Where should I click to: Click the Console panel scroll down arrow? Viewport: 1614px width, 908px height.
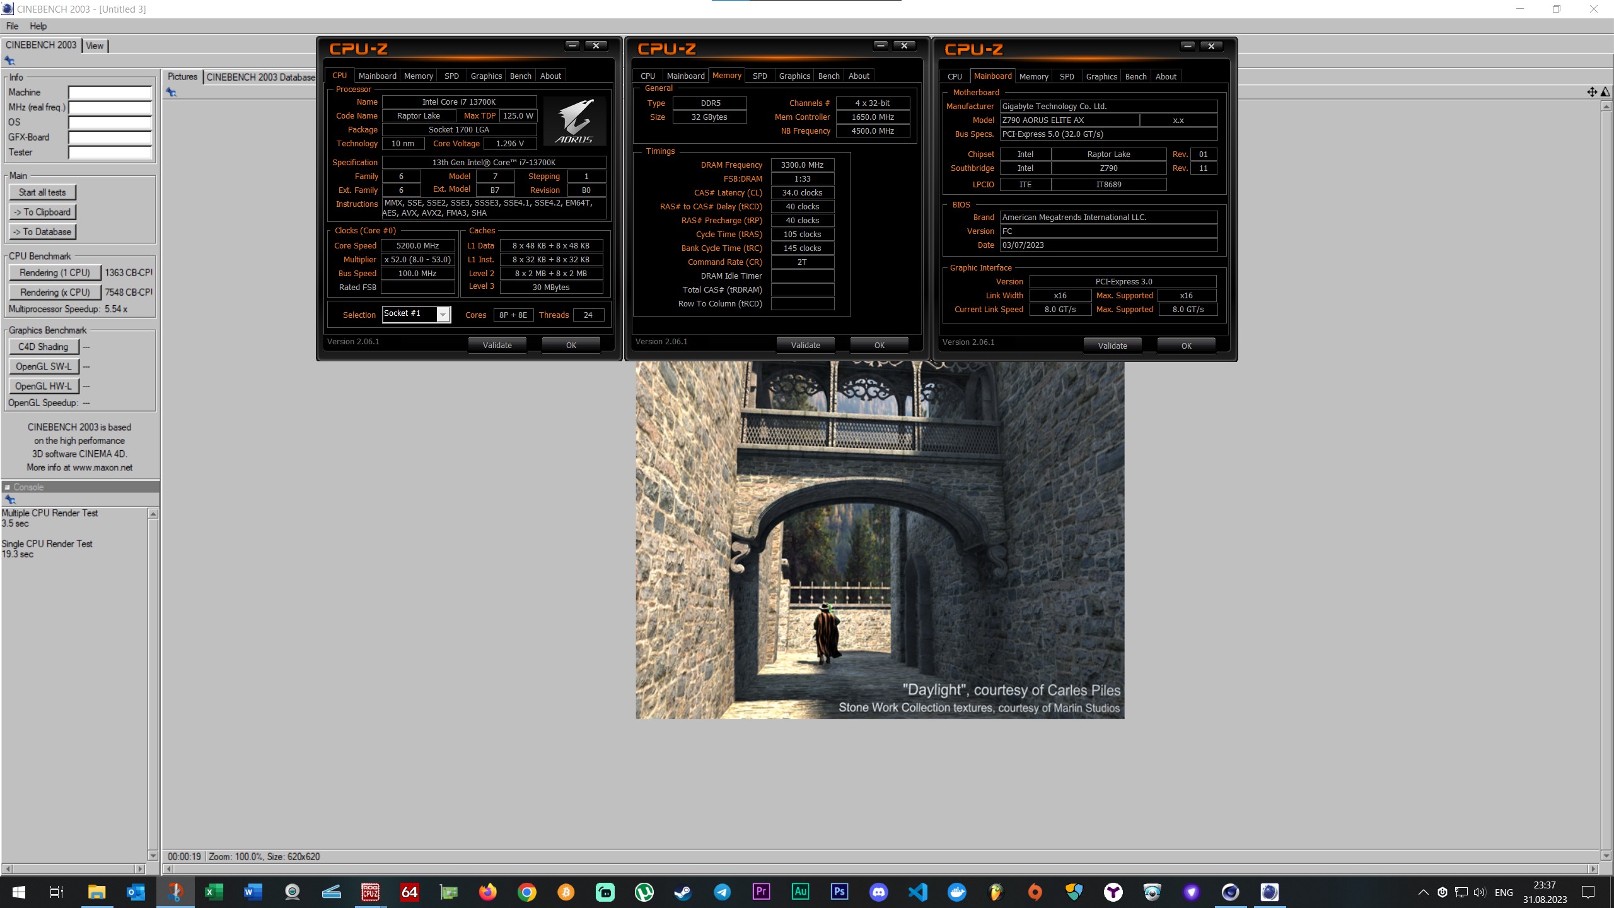pos(153,856)
